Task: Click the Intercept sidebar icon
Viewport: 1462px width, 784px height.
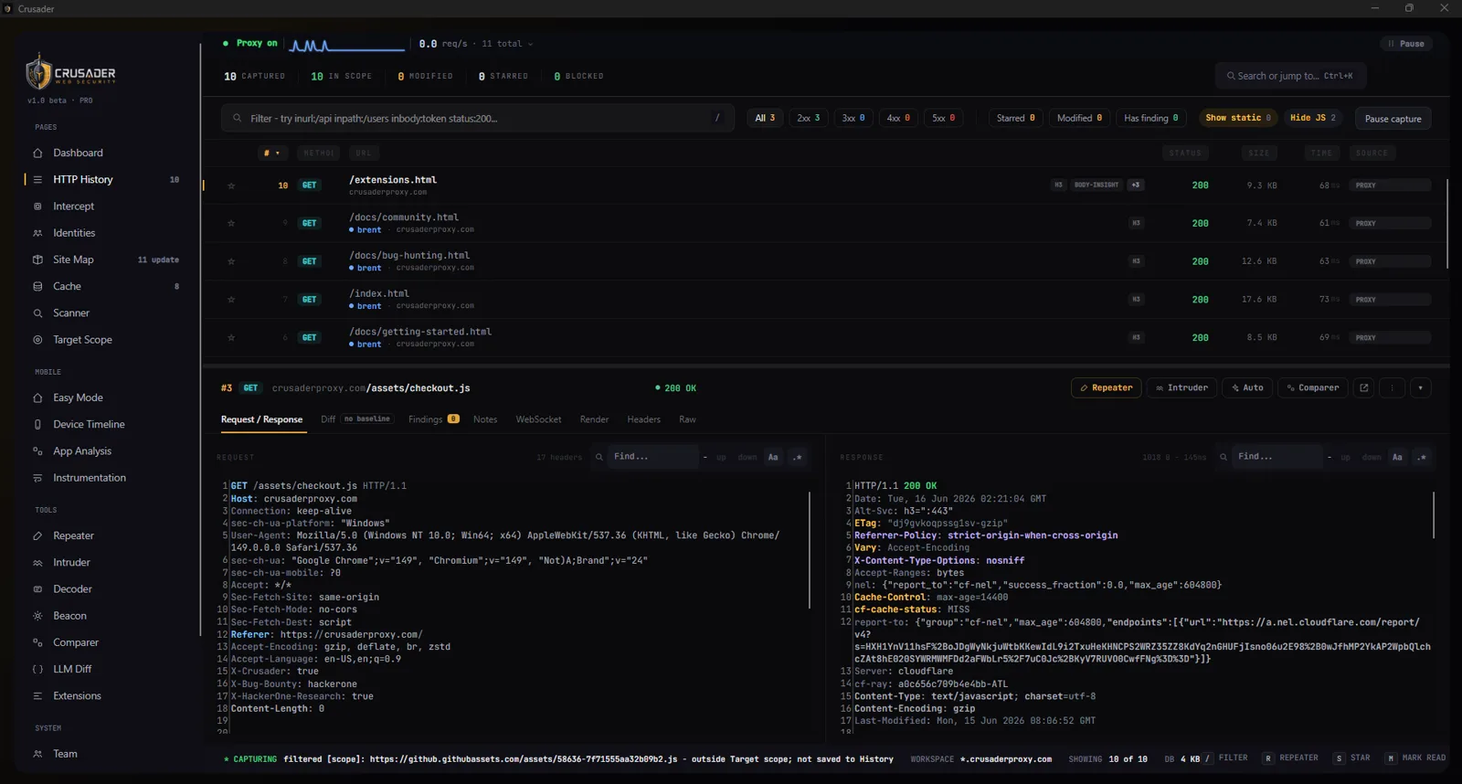Action: (37, 207)
